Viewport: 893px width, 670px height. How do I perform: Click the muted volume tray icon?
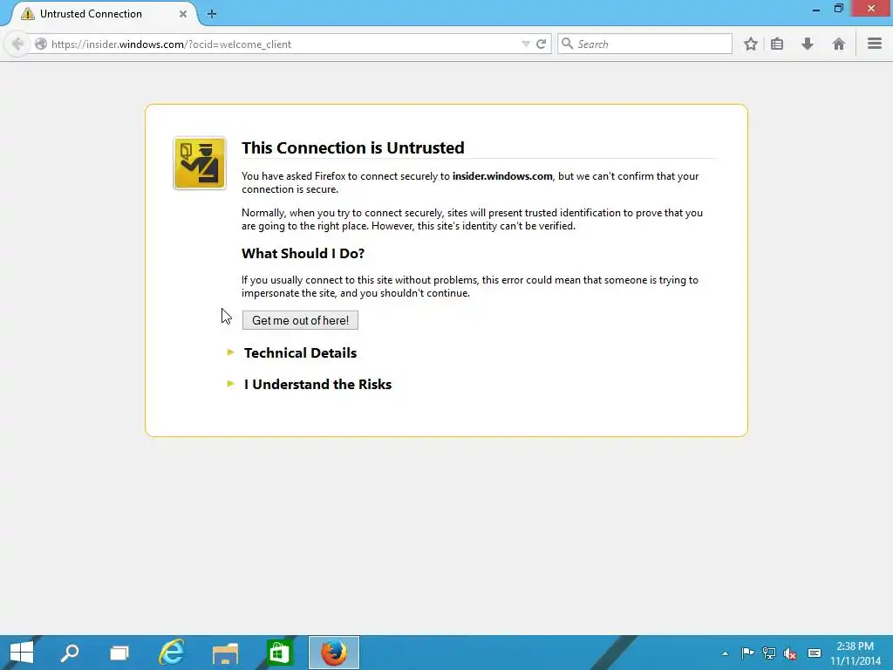click(x=790, y=653)
